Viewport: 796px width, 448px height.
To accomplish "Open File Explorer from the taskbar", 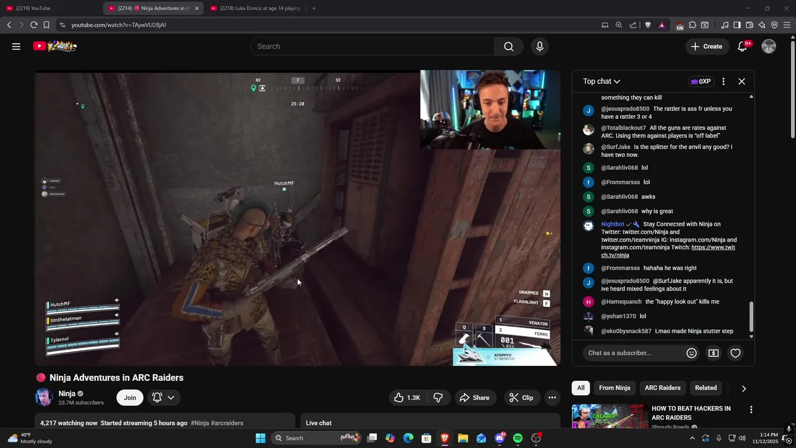I will point(463,438).
